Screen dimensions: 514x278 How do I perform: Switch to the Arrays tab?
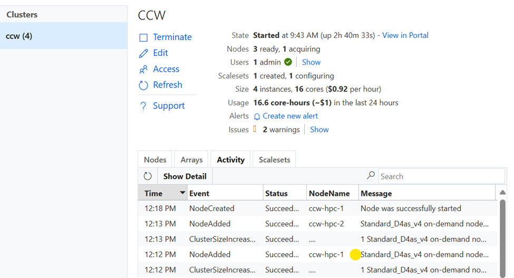(x=191, y=159)
